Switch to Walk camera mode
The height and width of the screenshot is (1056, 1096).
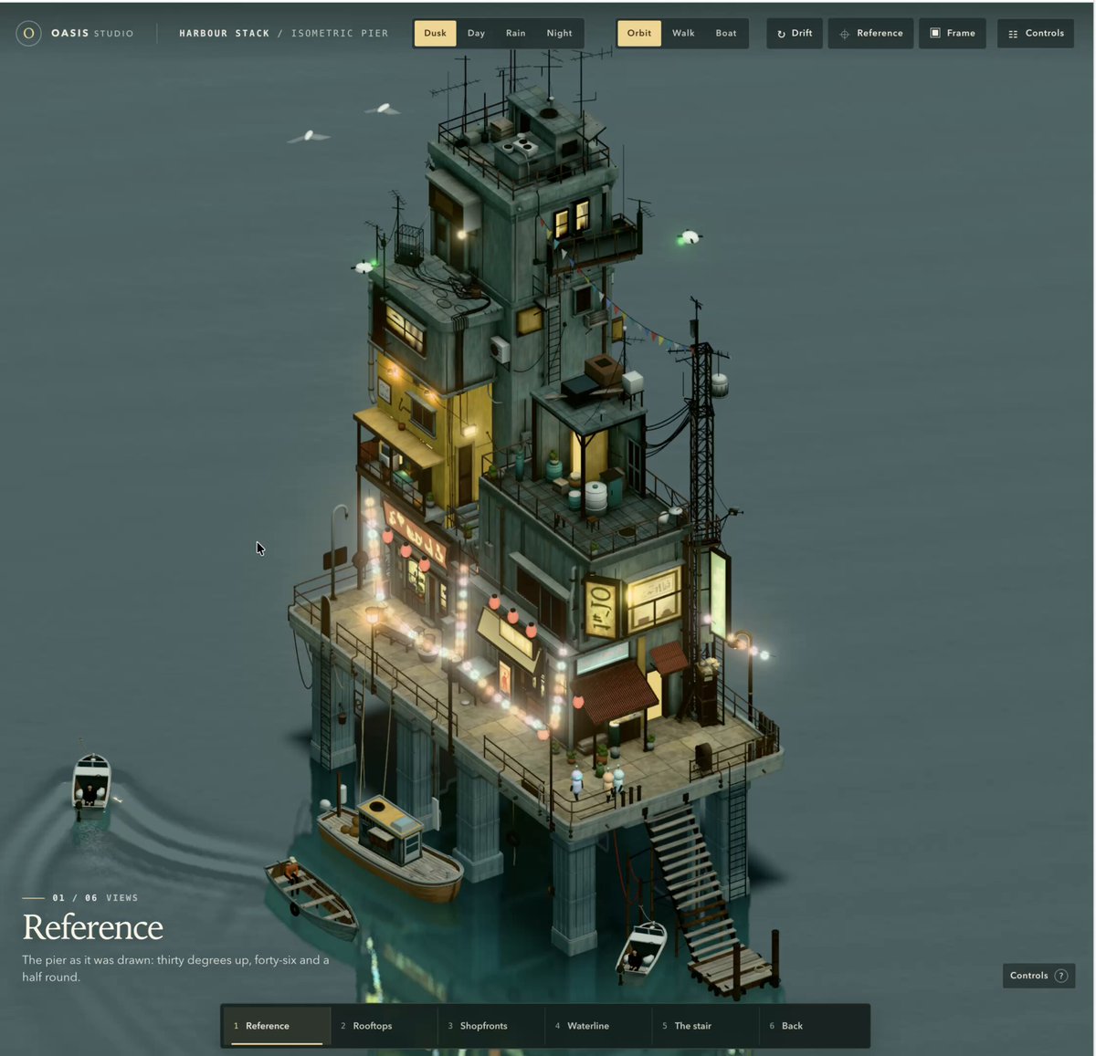(x=683, y=33)
